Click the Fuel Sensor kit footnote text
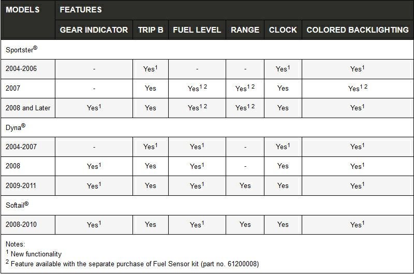The height and width of the screenshot is (274, 414). (135, 264)
